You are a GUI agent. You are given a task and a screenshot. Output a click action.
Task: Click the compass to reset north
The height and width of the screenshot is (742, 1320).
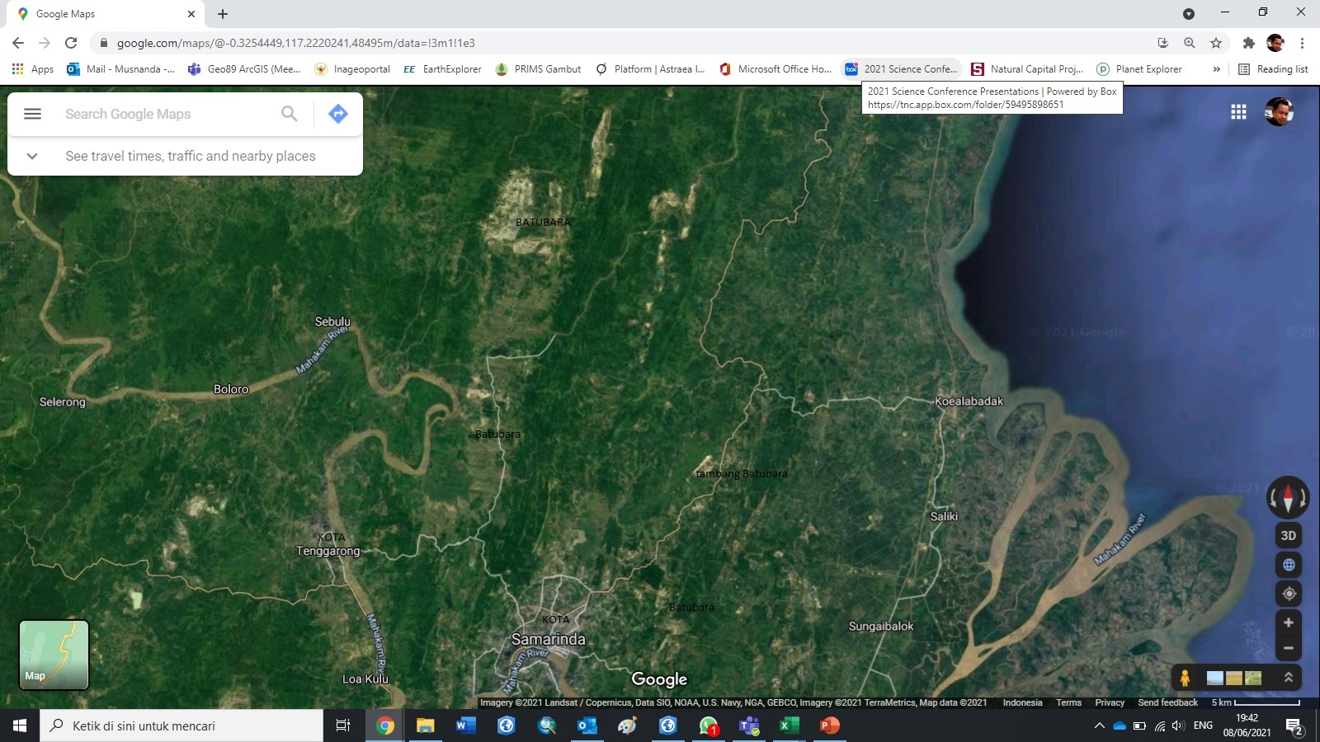point(1288,497)
